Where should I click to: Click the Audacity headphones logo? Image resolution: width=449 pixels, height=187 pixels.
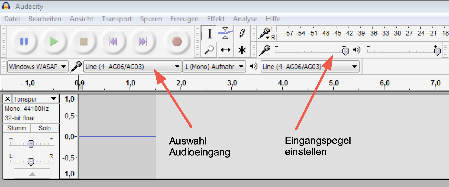coord(6,6)
